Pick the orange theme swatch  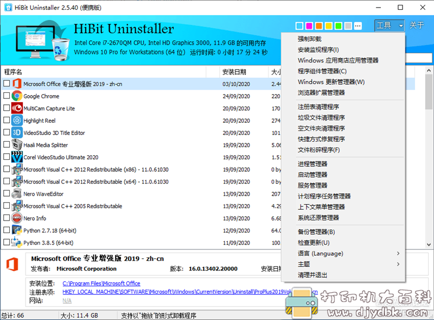(x=319, y=26)
